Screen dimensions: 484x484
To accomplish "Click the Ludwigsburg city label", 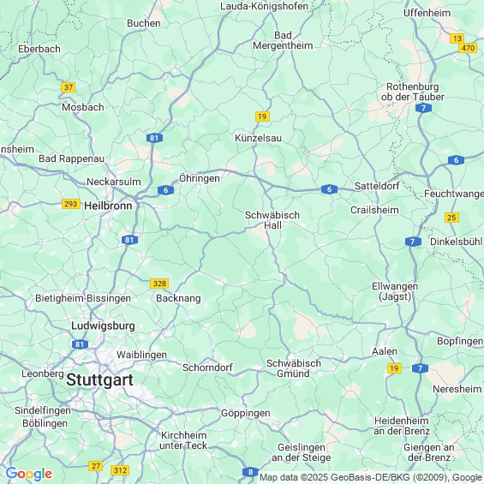I will (103, 326).
